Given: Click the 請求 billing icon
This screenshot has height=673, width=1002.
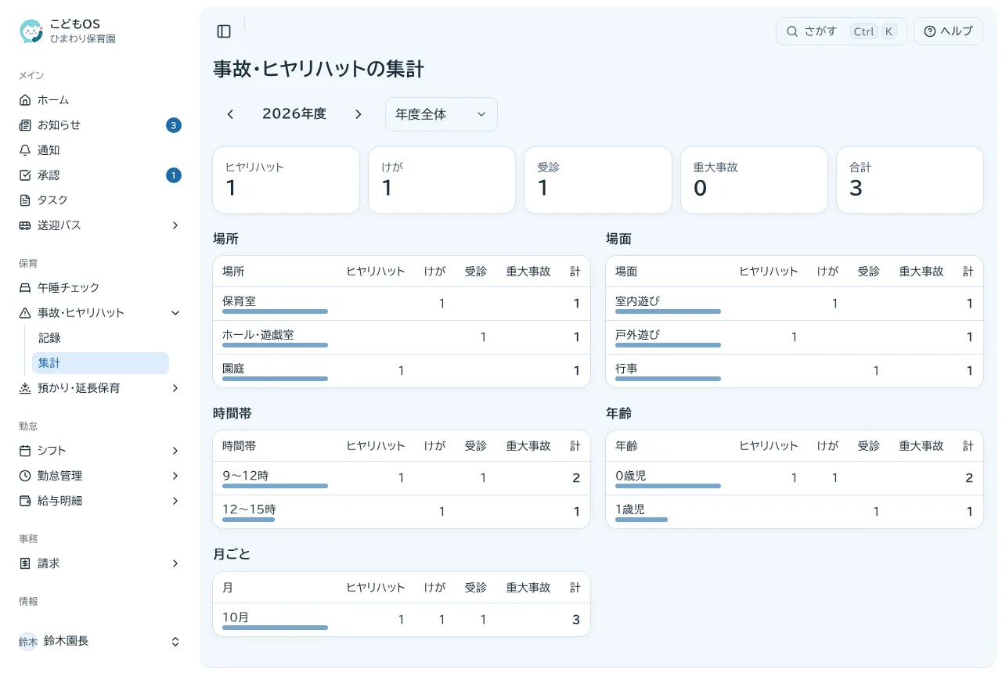Looking at the screenshot, I should [25, 563].
